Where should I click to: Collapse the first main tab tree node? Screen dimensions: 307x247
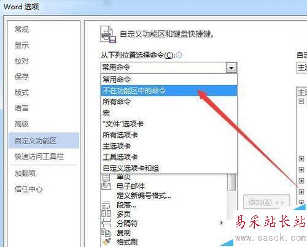tap(301, 101)
